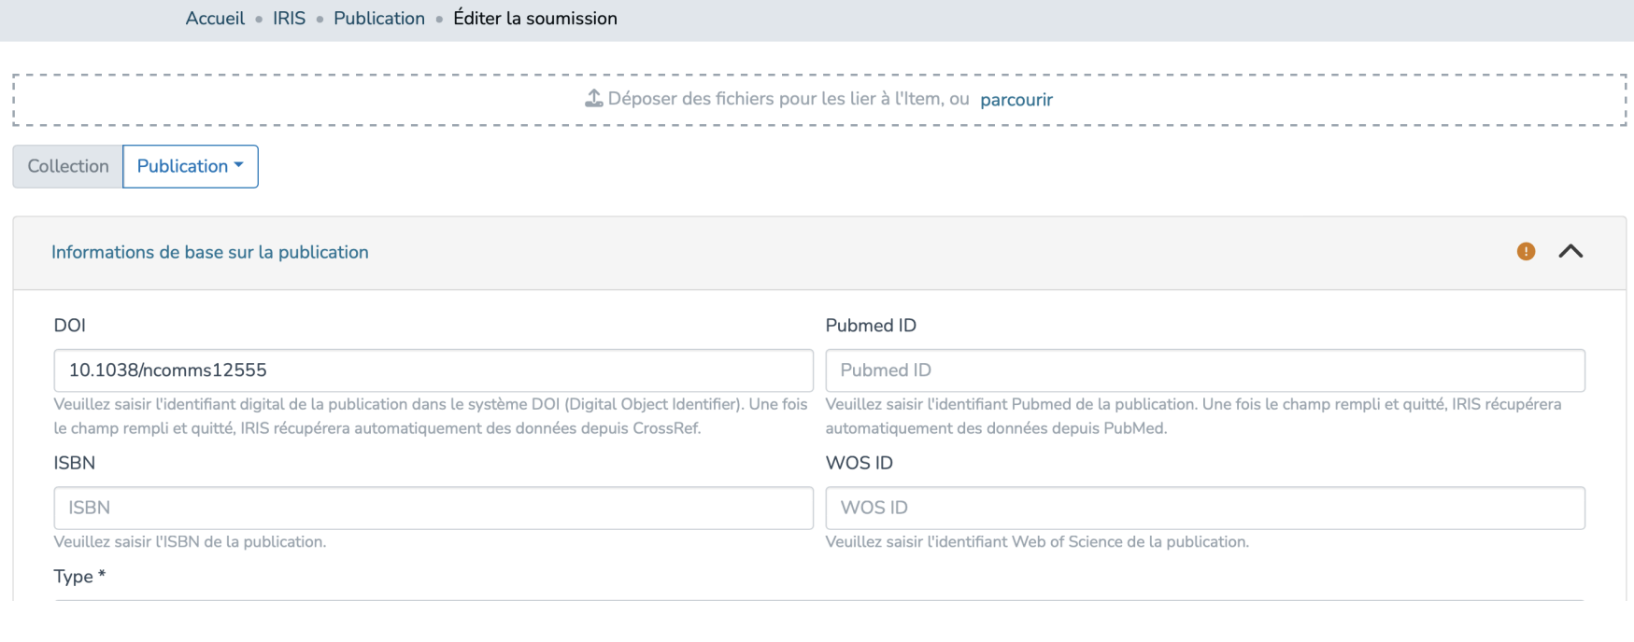1634x642 pixels.
Task: Click the Pubmed ID field label
Action: point(871,326)
